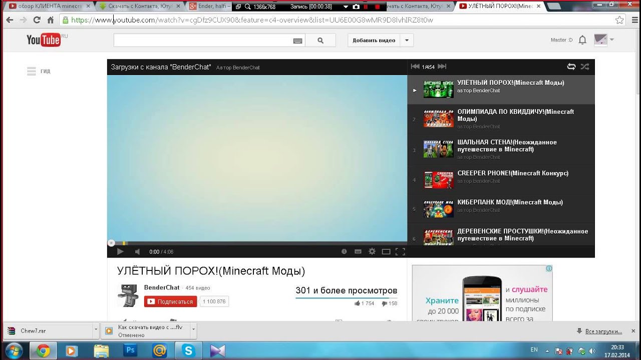Open Chrome from the taskbar

[x=43, y=351]
